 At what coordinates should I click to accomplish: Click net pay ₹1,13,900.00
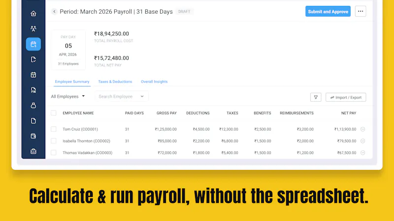click(x=345, y=129)
